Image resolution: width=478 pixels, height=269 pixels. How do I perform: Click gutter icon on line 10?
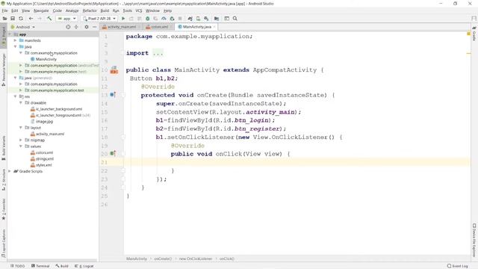click(x=114, y=69)
